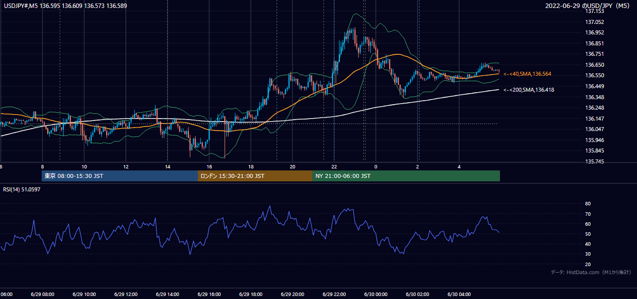The image size is (637, 299).
Task: Click price axis label 136.550
Action: coord(595,75)
